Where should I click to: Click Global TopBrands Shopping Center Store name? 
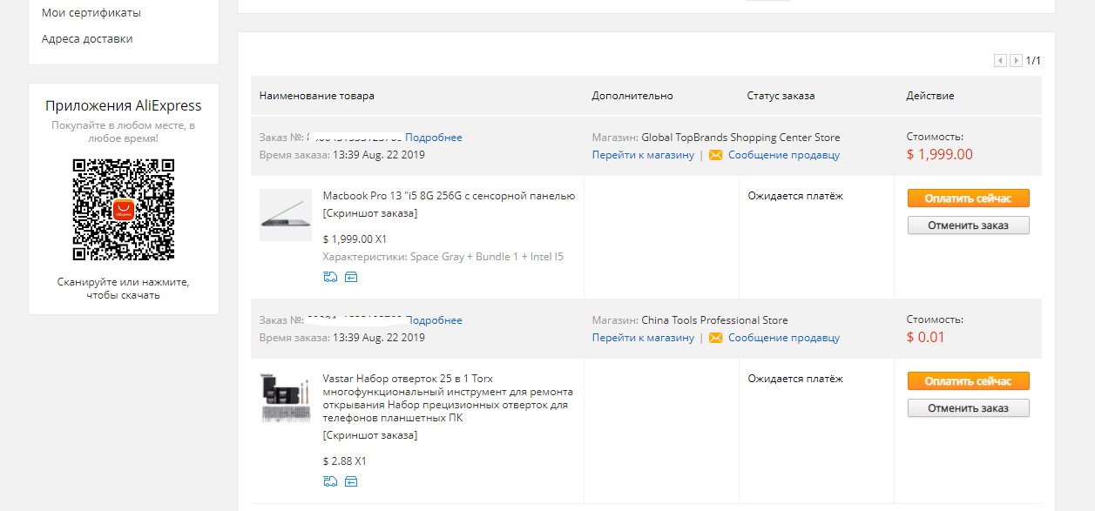click(740, 138)
